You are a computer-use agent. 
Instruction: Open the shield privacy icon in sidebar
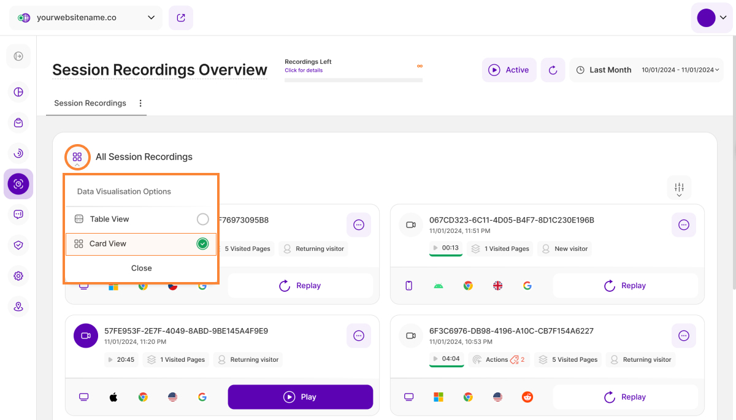tap(18, 245)
